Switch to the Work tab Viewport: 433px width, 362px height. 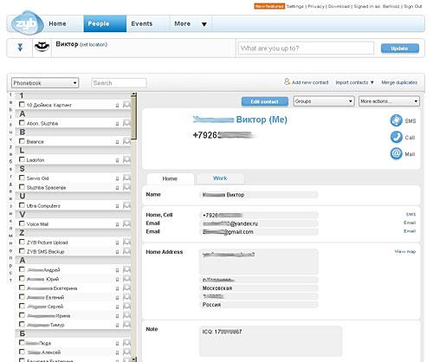click(220, 178)
